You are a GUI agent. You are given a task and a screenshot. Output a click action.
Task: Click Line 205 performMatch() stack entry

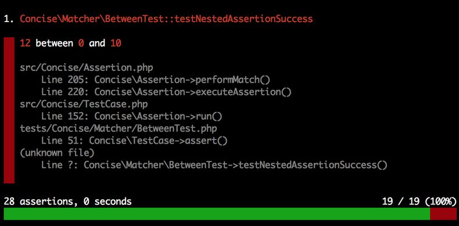point(156,80)
